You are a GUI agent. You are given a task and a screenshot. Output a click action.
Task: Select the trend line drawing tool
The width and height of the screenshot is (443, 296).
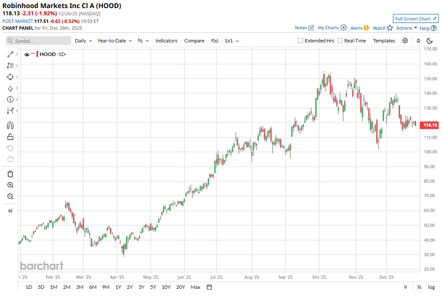pyautogui.click(x=10, y=55)
